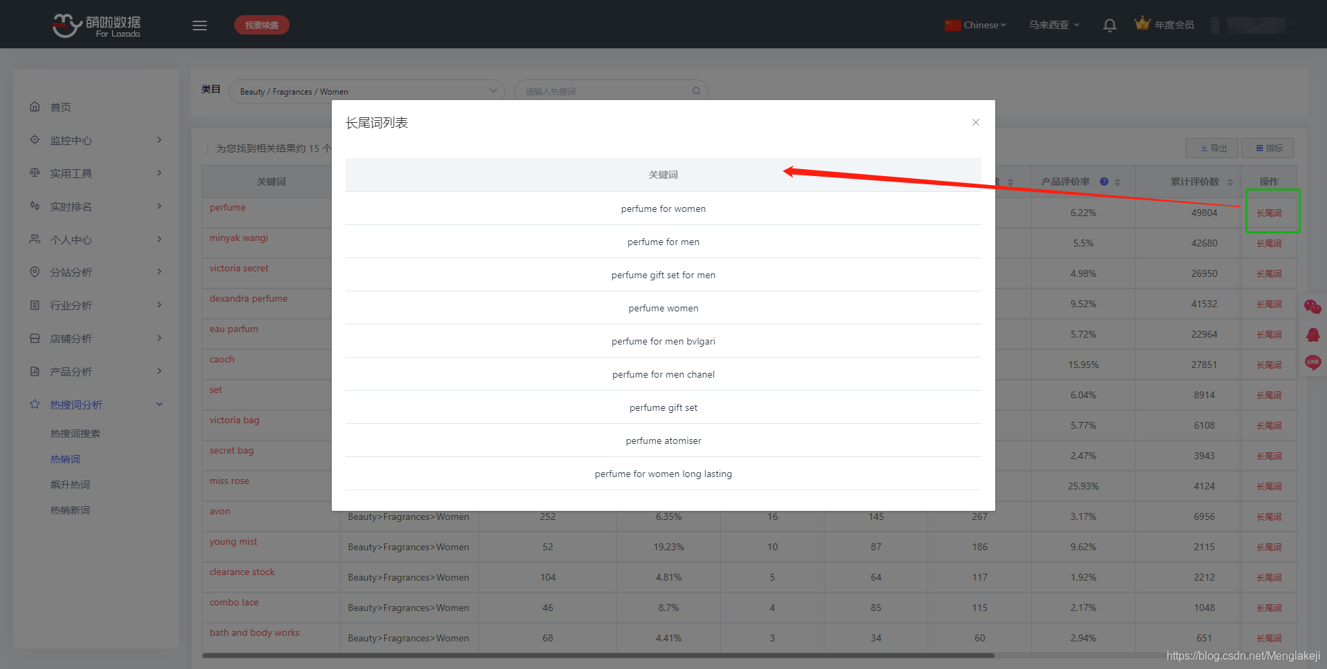Click 长尾词 link in avon row

1269,516
